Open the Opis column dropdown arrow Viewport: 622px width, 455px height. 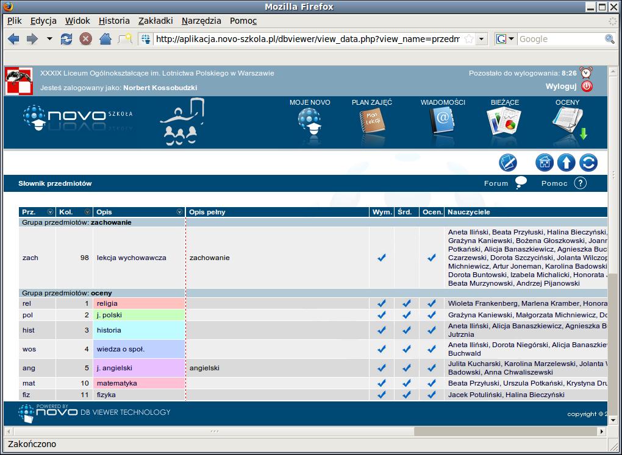180,212
